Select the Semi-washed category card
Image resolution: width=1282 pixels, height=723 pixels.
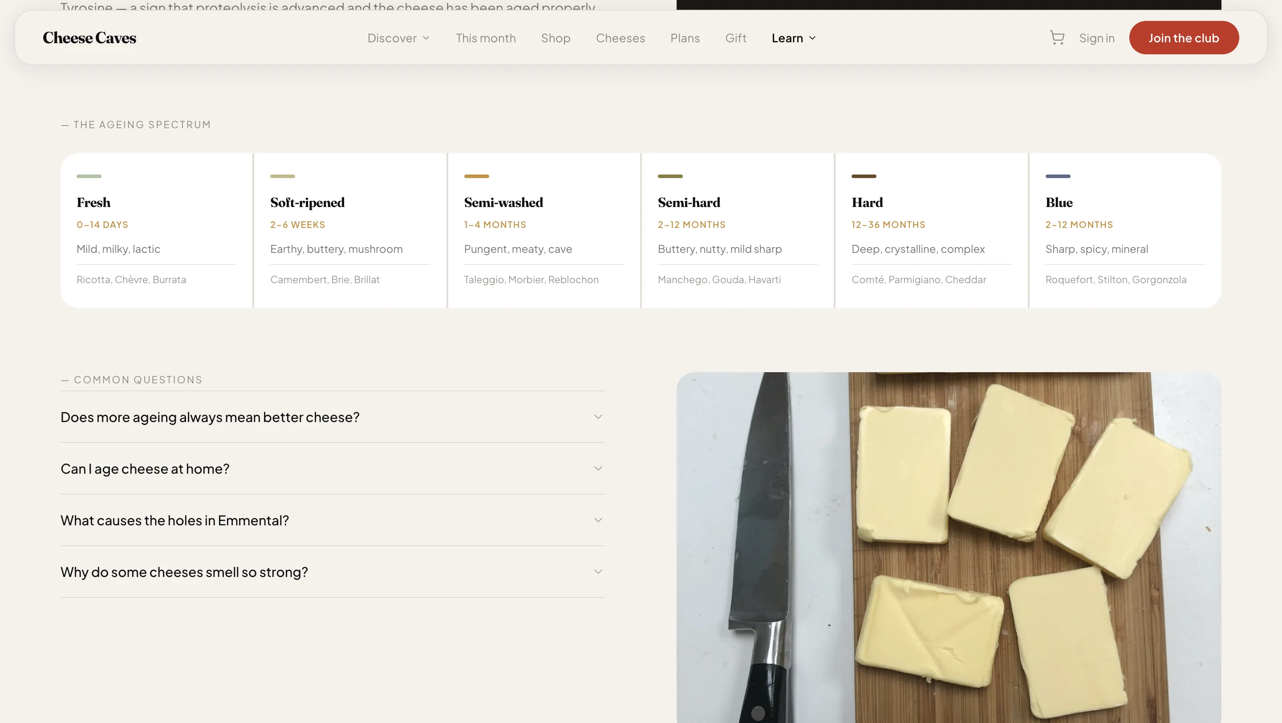pyautogui.click(x=544, y=230)
